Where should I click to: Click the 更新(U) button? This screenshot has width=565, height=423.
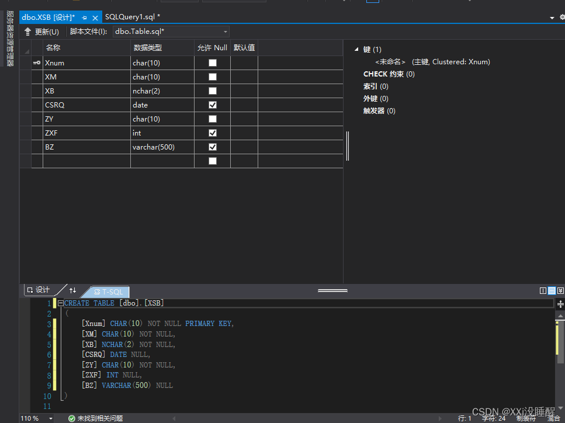(42, 32)
